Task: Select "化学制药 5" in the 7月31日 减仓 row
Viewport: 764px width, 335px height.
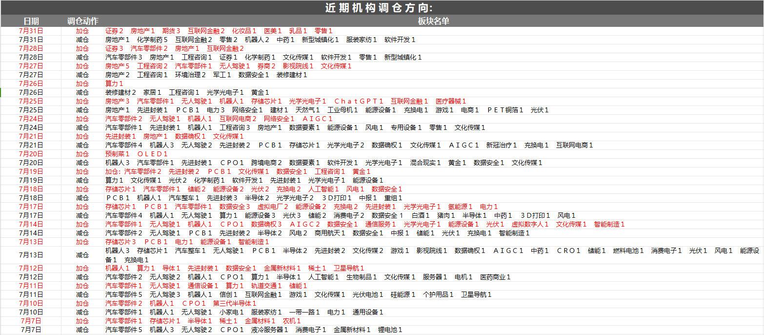Action: [x=152, y=40]
